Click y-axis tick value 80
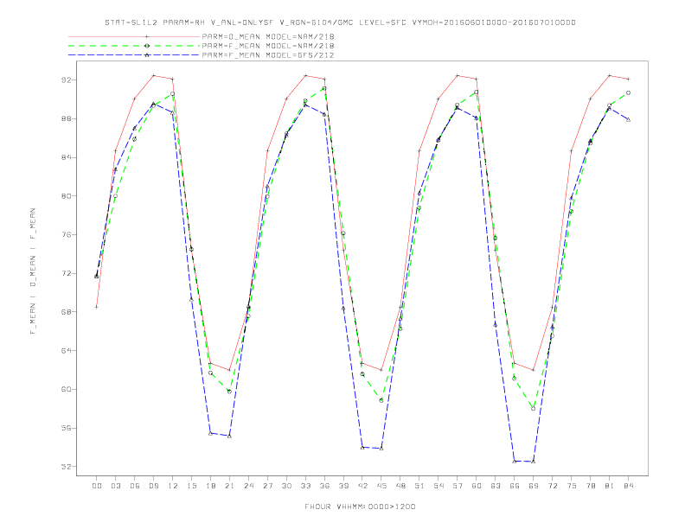 [x=66, y=196]
